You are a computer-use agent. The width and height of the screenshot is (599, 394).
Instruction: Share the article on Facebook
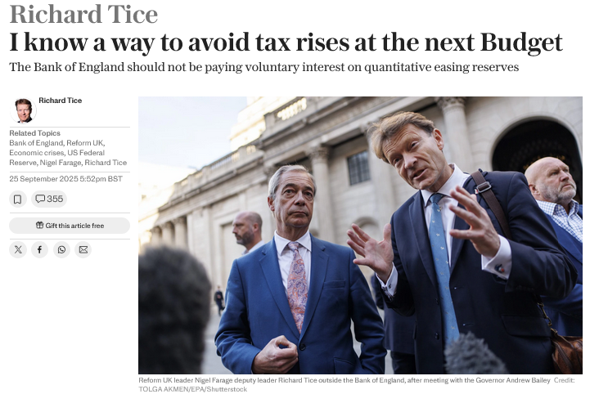pos(39,250)
